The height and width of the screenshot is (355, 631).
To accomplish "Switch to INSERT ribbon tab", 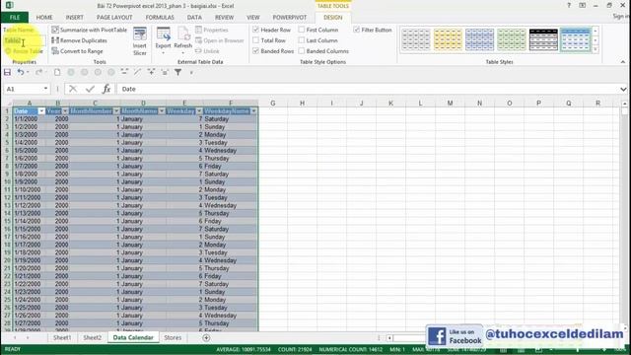I will (x=75, y=18).
